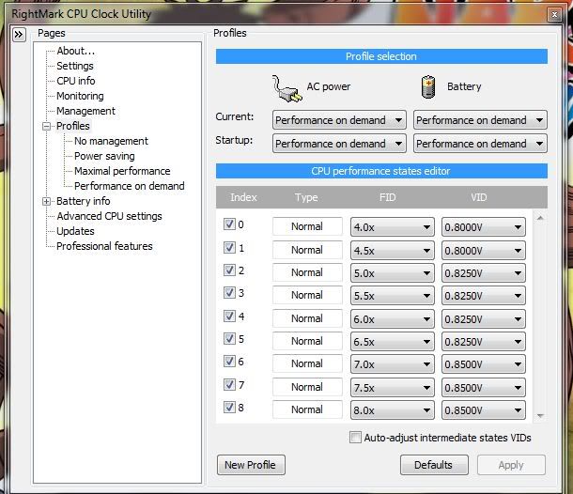Uncheck performance state index 6
Viewport: 573px width, 494px height.
[229, 362]
